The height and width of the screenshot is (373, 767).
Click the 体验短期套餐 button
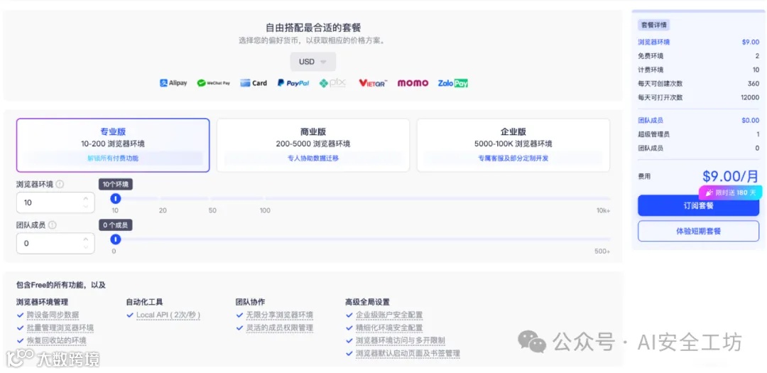pyautogui.click(x=698, y=231)
